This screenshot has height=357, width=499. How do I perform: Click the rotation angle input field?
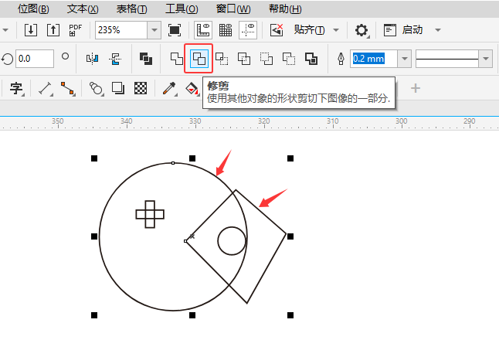[34, 59]
